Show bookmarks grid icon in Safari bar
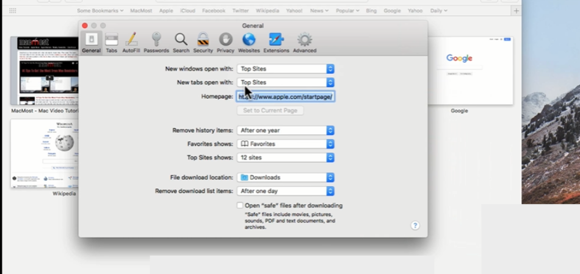Viewport: 580px width, 274px height. [x=13, y=11]
